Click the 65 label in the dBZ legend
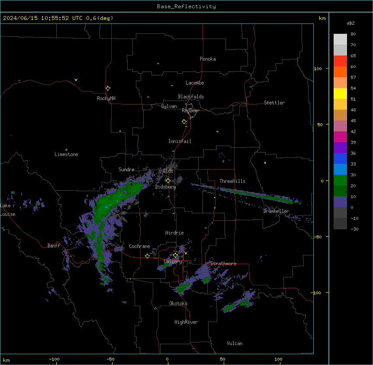The image size is (373, 365). pos(353,55)
